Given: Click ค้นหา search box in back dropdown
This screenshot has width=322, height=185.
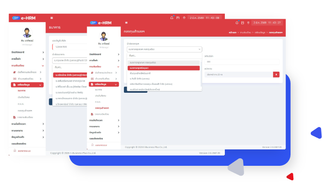Looking at the screenshot, I should pyautogui.click(x=70, y=67).
